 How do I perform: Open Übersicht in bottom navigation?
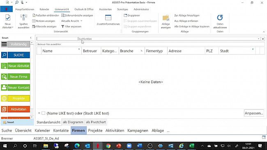23,130
